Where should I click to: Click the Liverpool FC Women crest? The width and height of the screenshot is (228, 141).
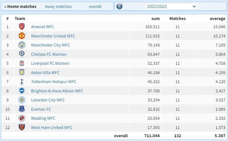[22, 63]
